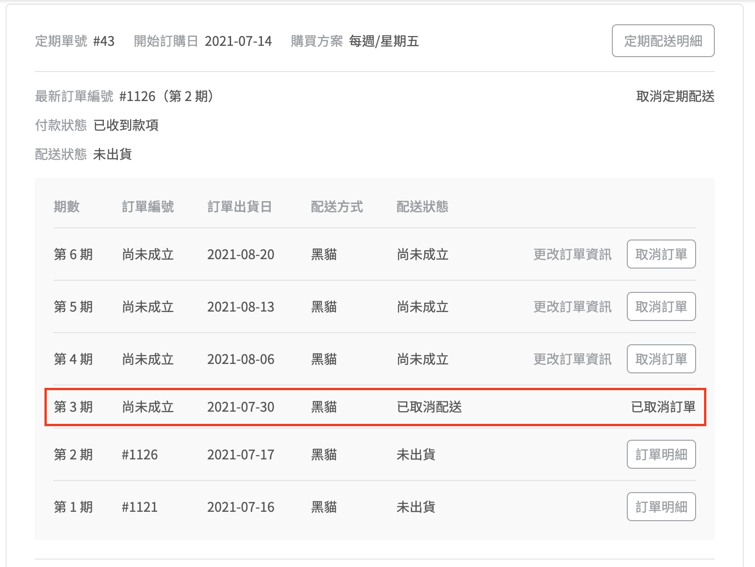Screen dimensions: 755x567
Task: Click the 已取消訂單 label in 第 3 期
Action: (663, 407)
